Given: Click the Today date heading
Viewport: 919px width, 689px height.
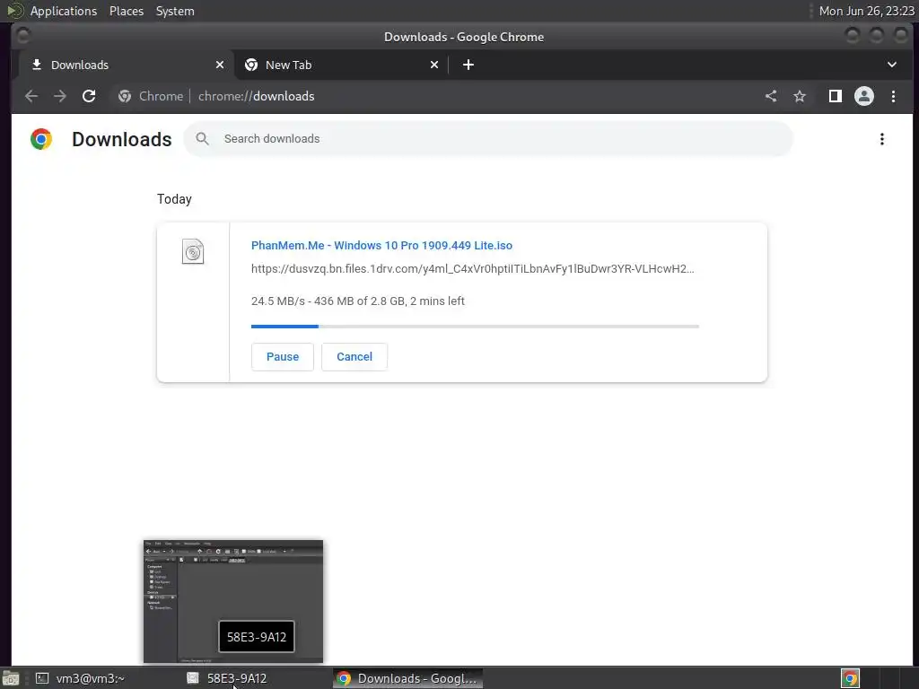Looking at the screenshot, I should tap(174, 199).
